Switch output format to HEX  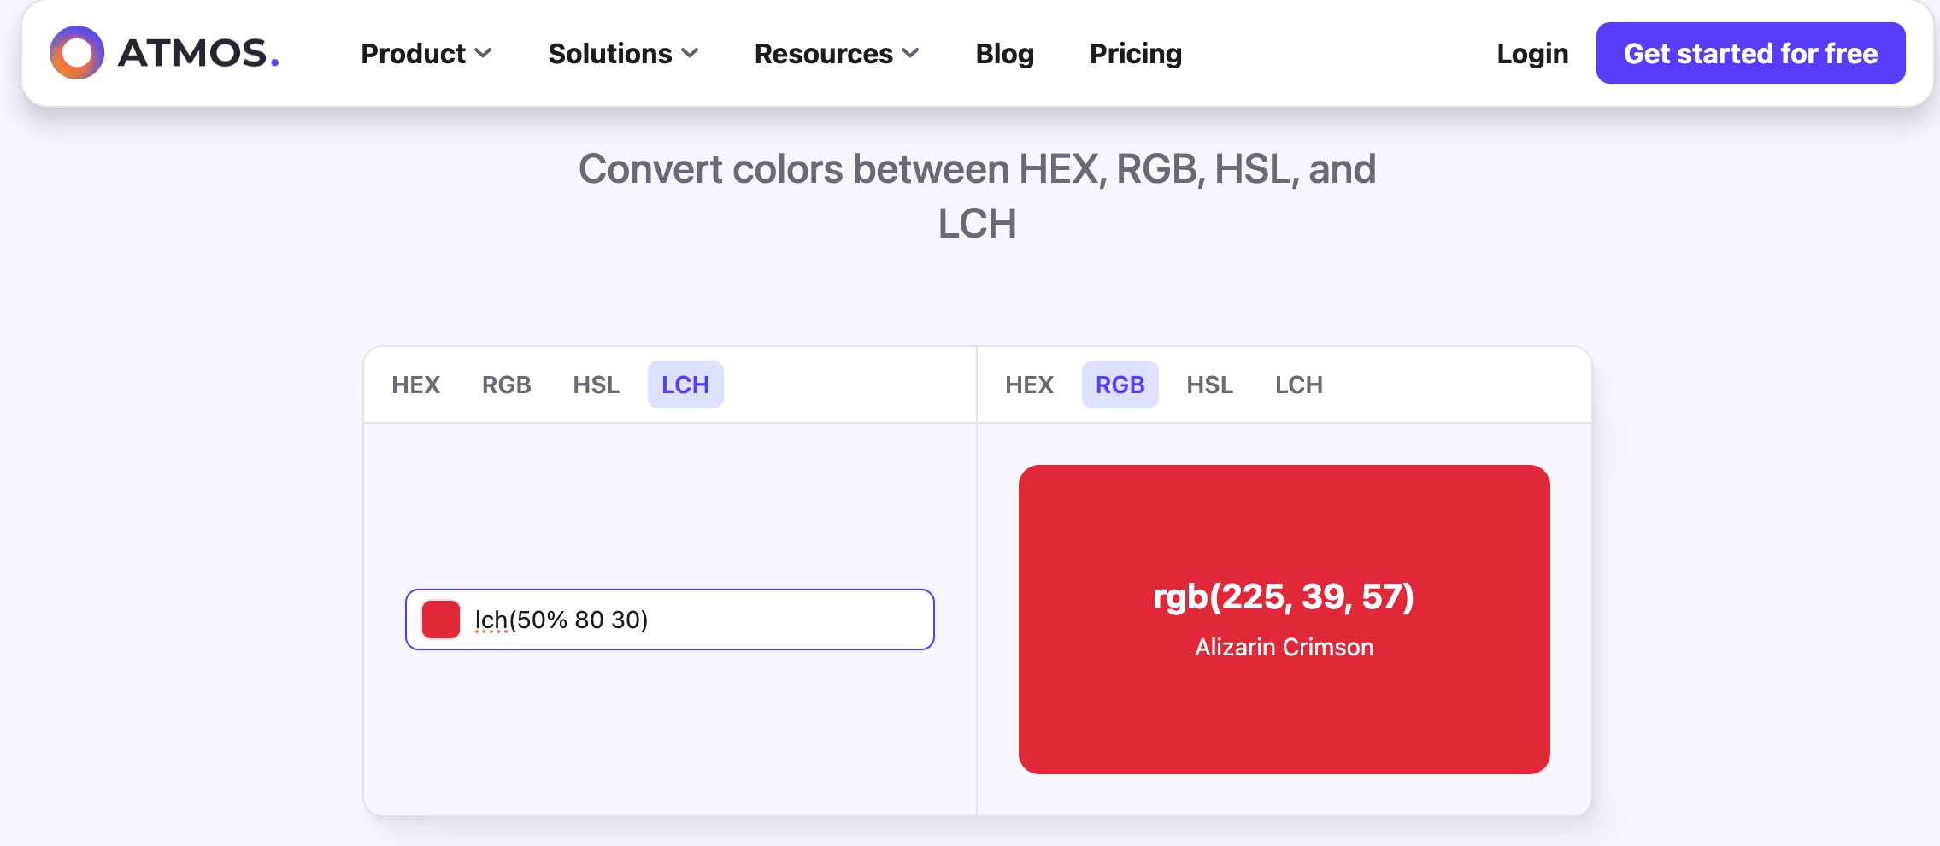[x=1030, y=385]
